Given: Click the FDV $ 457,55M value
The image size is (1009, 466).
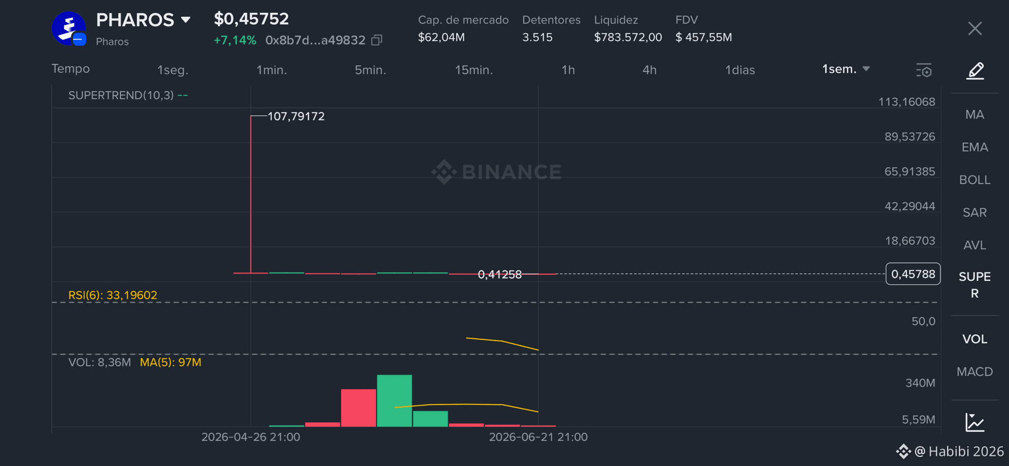Looking at the screenshot, I should pyautogui.click(x=704, y=38).
